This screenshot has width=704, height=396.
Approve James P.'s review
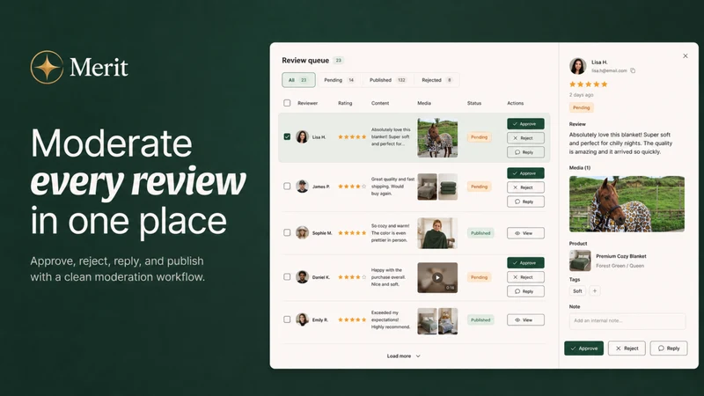525,173
